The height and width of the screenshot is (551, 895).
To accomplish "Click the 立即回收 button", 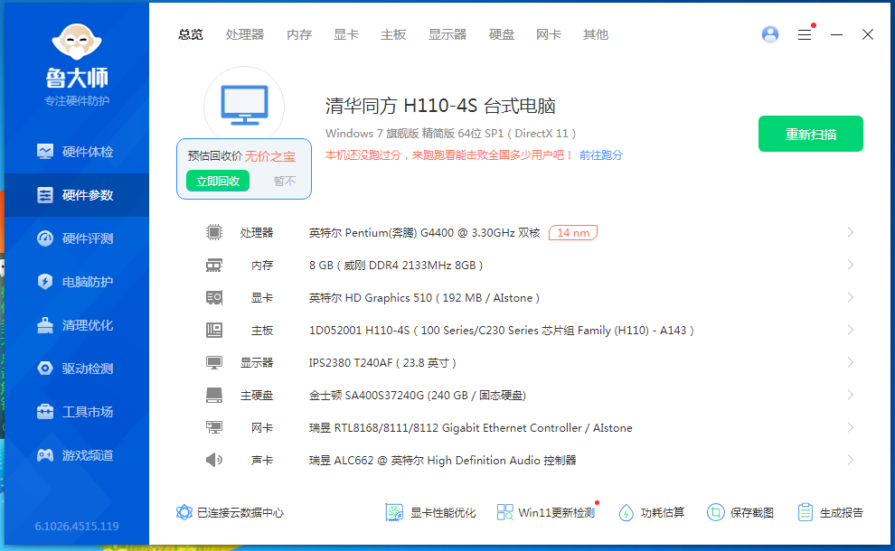I will pos(218,181).
